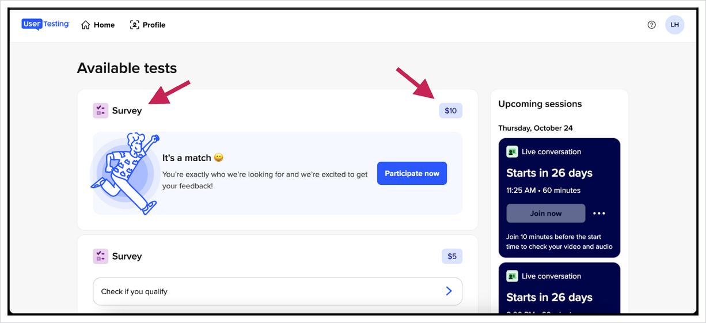This screenshot has height=323, width=706.
Task: Open the Check if you qualify row
Action: click(x=278, y=291)
